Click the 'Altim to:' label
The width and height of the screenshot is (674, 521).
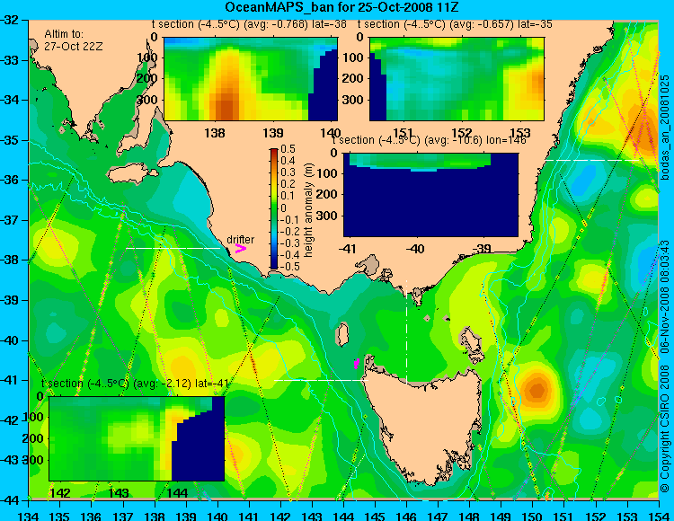(64, 34)
